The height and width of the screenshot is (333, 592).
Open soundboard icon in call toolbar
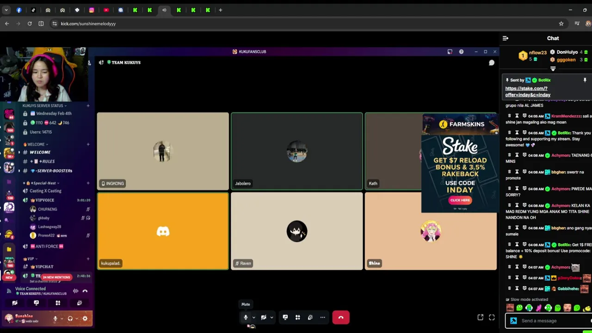(310, 317)
